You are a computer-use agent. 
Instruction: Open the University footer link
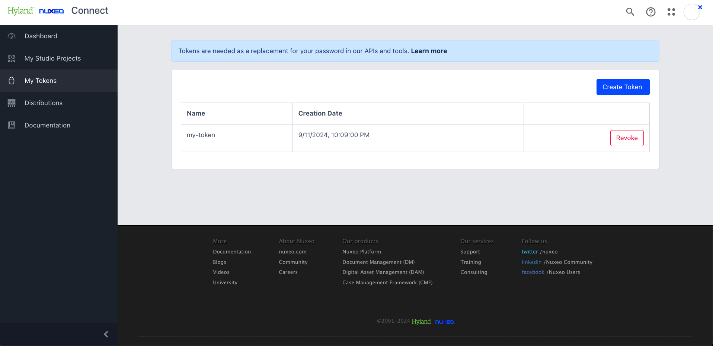(225, 282)
